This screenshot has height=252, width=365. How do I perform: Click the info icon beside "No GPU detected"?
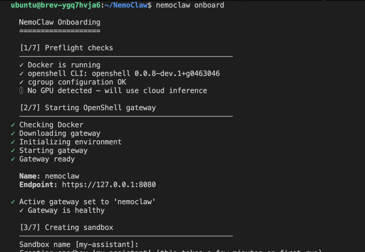pyautogui.click(x=21, y=91)
